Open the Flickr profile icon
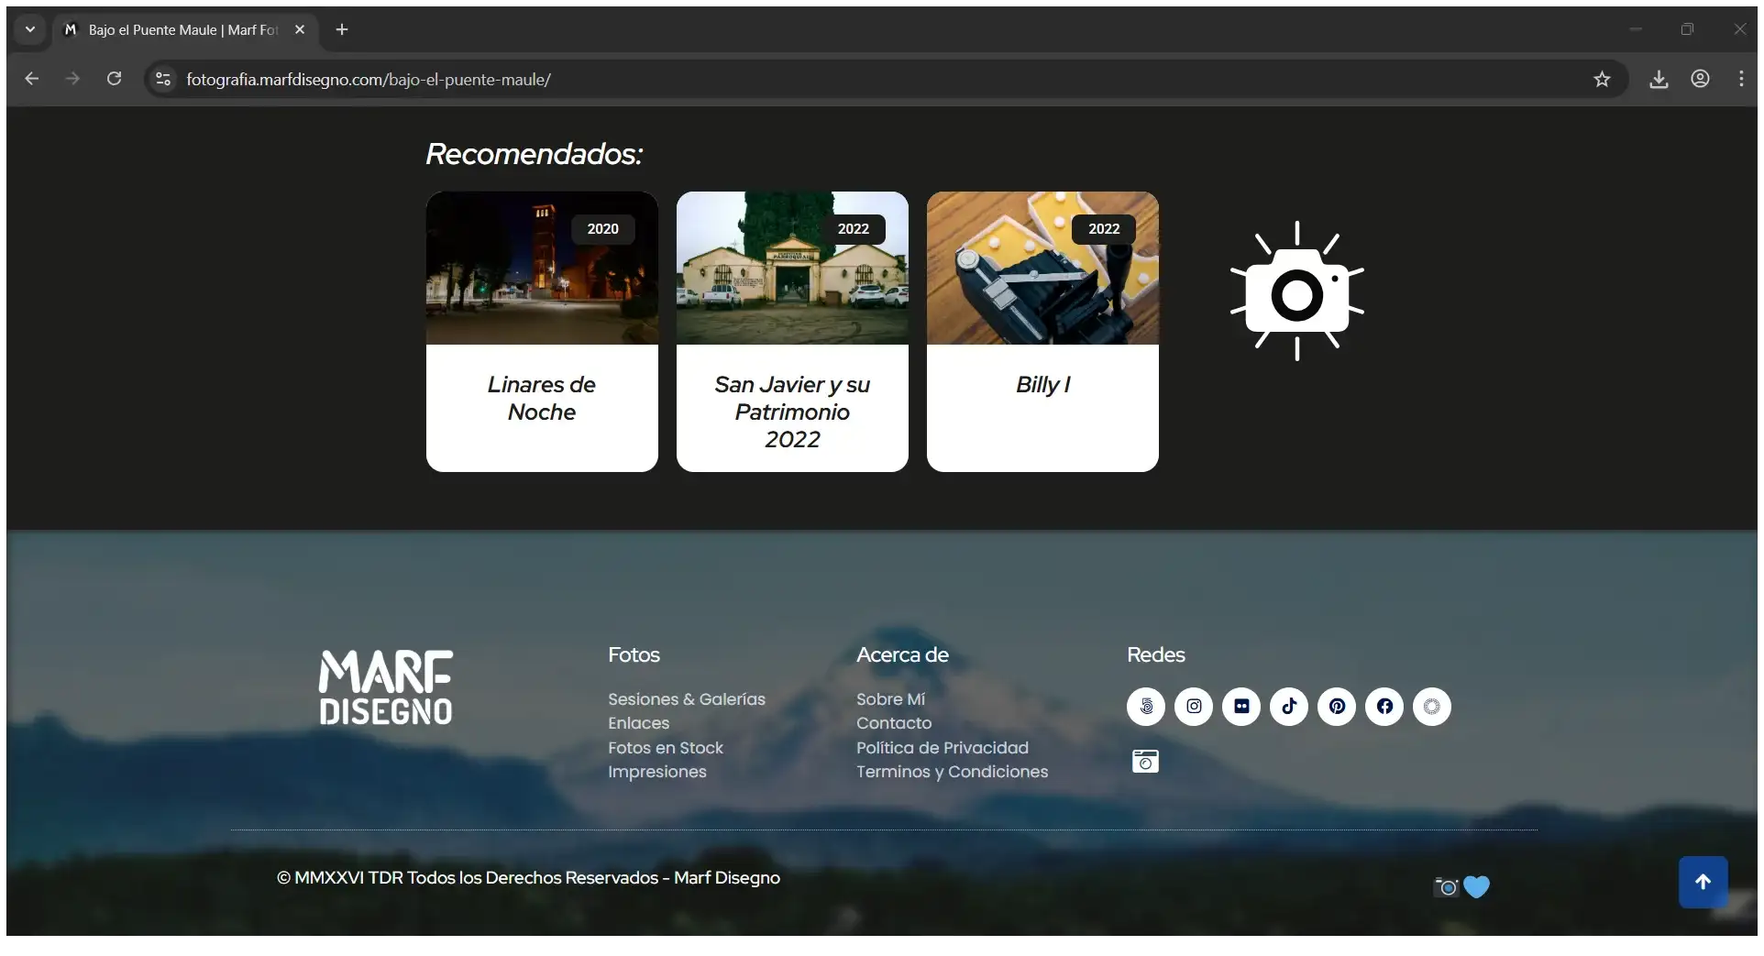 coord(1241,707)
